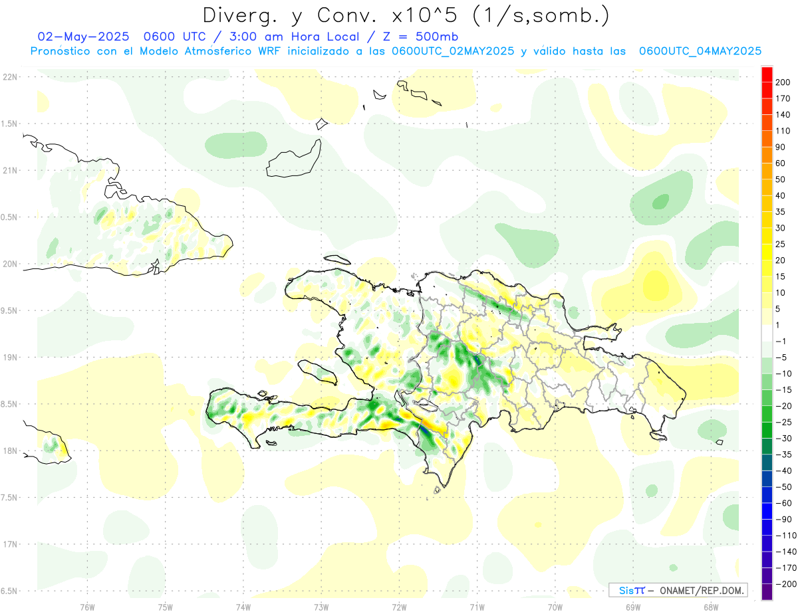
Task: Click the colorbar value '-140'
Action: [786, 552]
